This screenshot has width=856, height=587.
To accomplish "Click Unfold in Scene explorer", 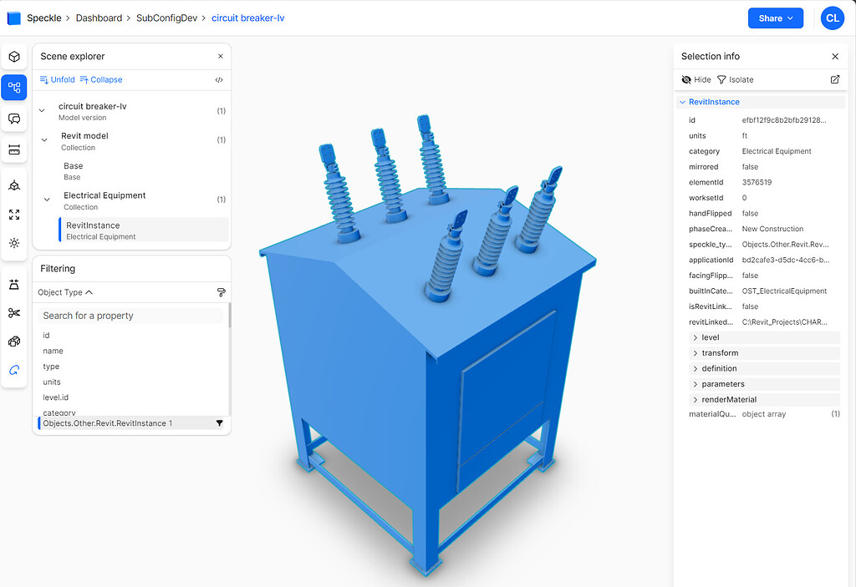I will coord(57,80).
